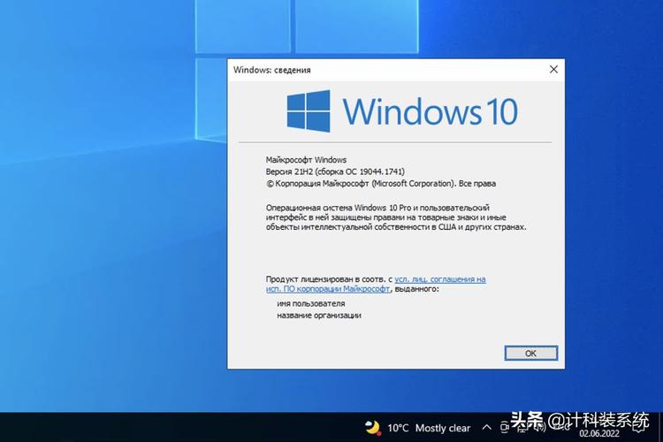Viewport: 663px width, 442px height.
Task: Click the 'имя пользователя' text
Action: (x=311, y=304)
